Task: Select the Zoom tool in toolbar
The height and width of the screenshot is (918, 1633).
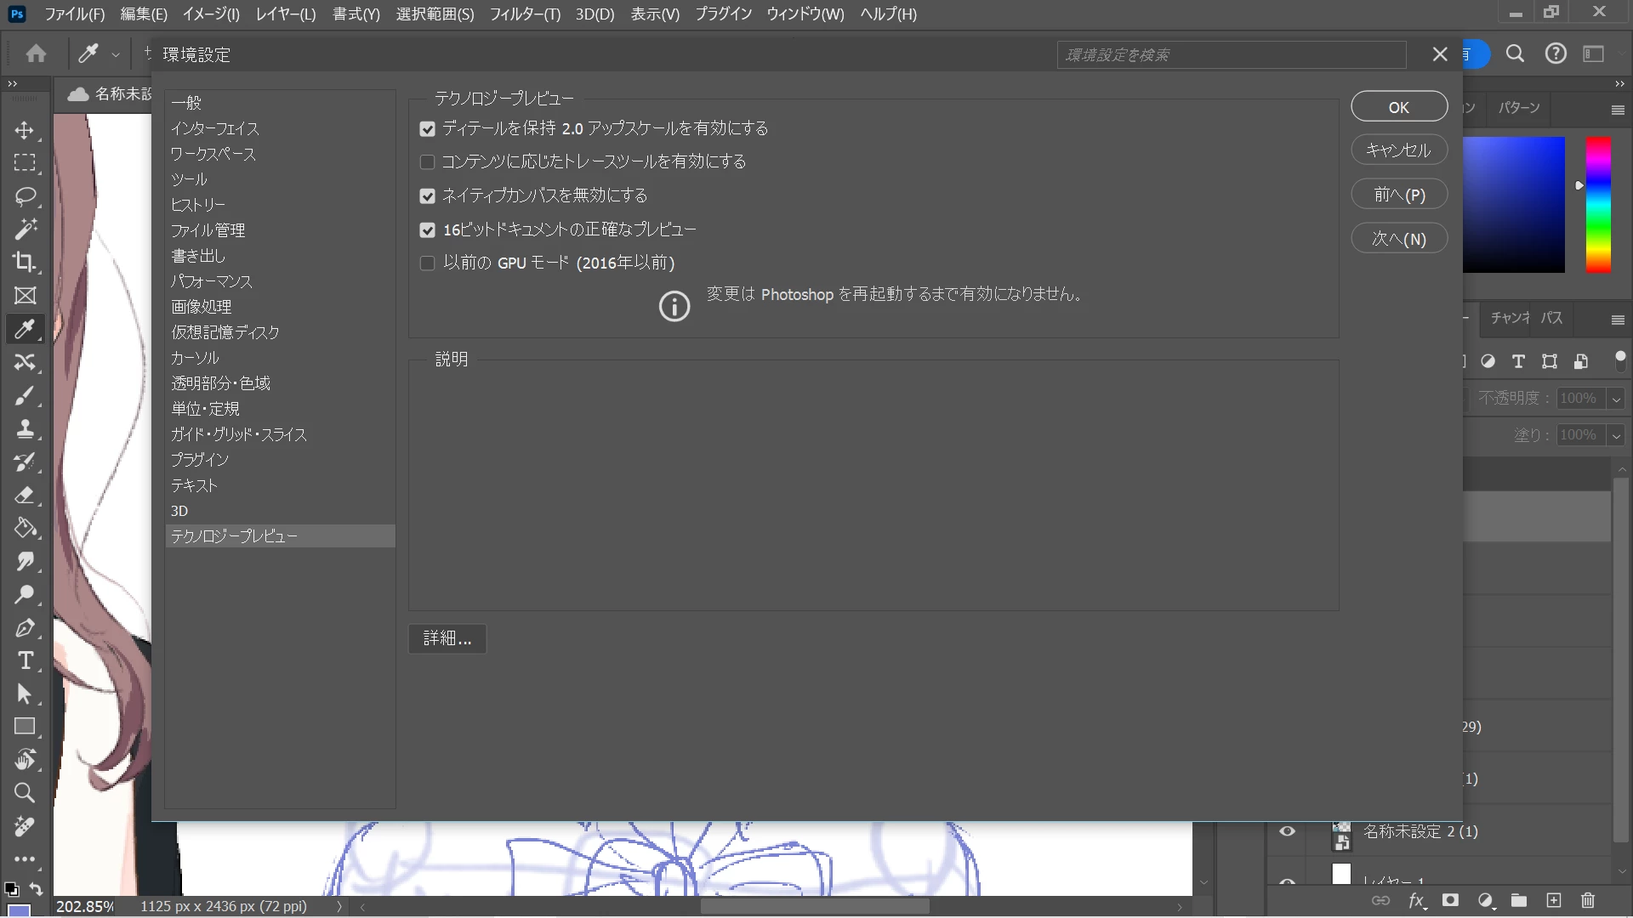Action: pyautogui.click(x=25, y=793)
